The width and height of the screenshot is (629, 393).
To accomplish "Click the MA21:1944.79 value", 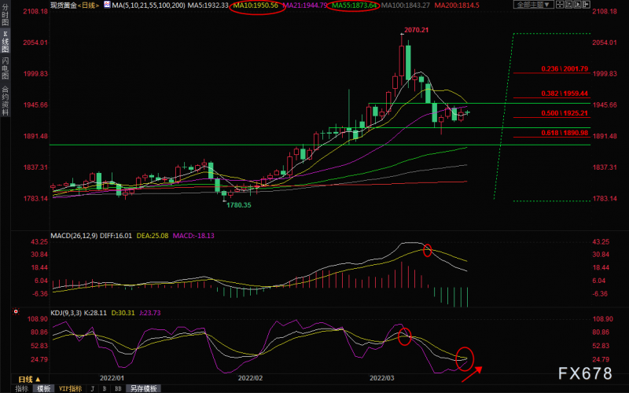I will click(305, 6).
